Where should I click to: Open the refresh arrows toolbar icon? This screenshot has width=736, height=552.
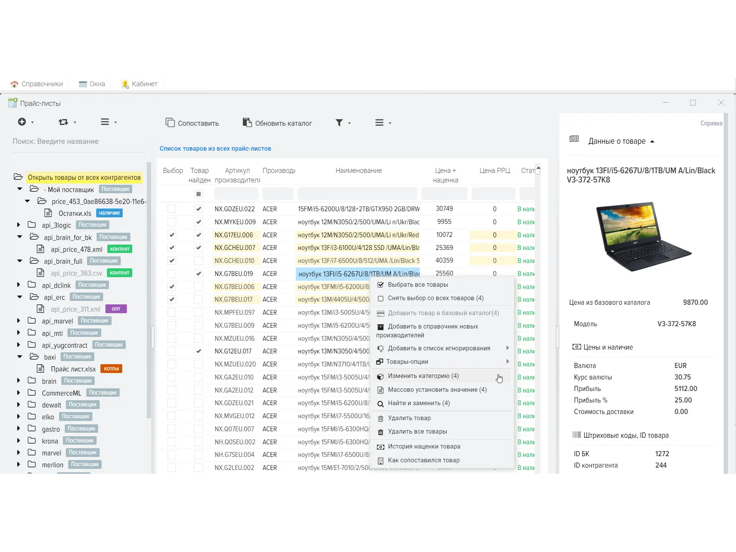point(63,122)
